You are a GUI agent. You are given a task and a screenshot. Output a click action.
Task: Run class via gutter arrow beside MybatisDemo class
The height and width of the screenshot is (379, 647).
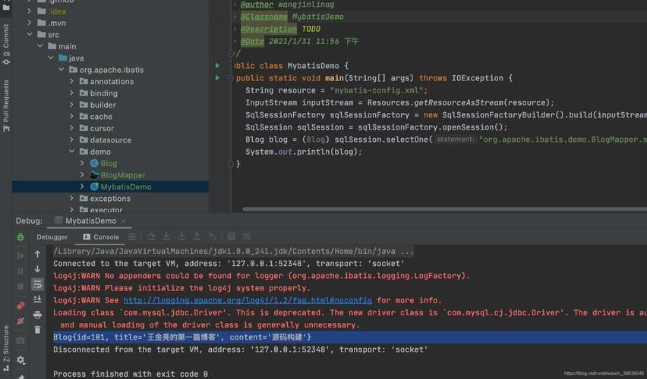point(217,66)
